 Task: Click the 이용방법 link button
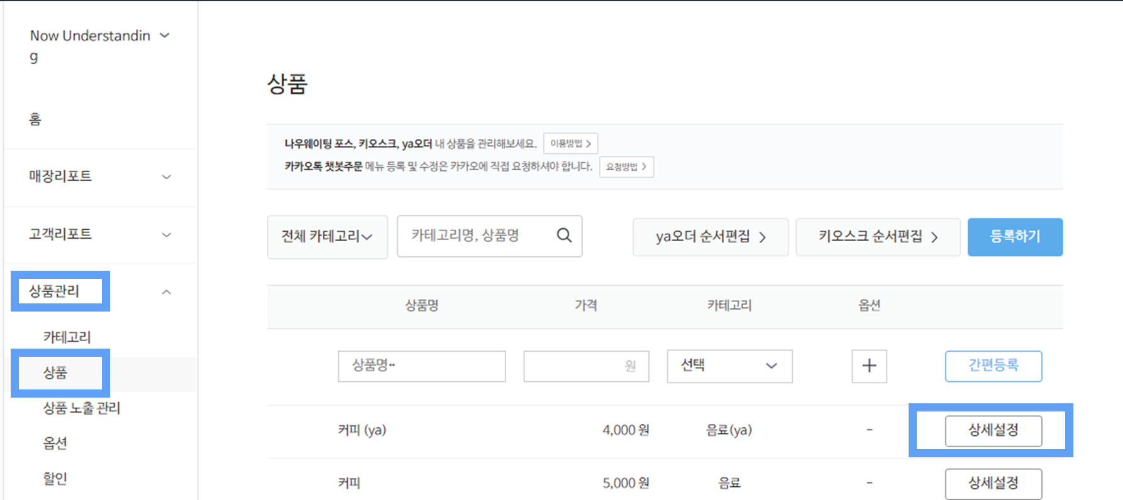[x=570, y=143]
